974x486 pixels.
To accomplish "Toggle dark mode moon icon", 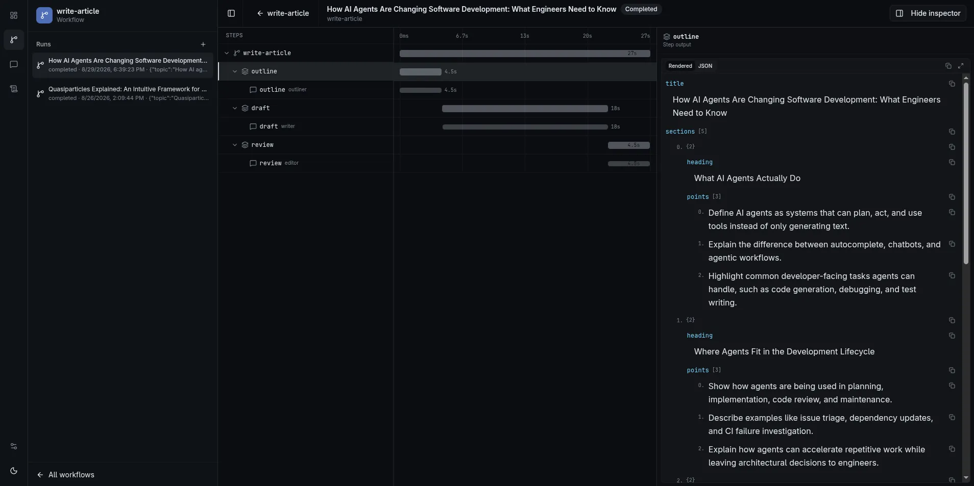I will click(14, 471).
